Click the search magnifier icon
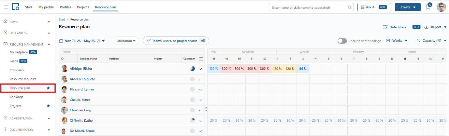Viewport: 449px width, 136px height. (350, 7)
